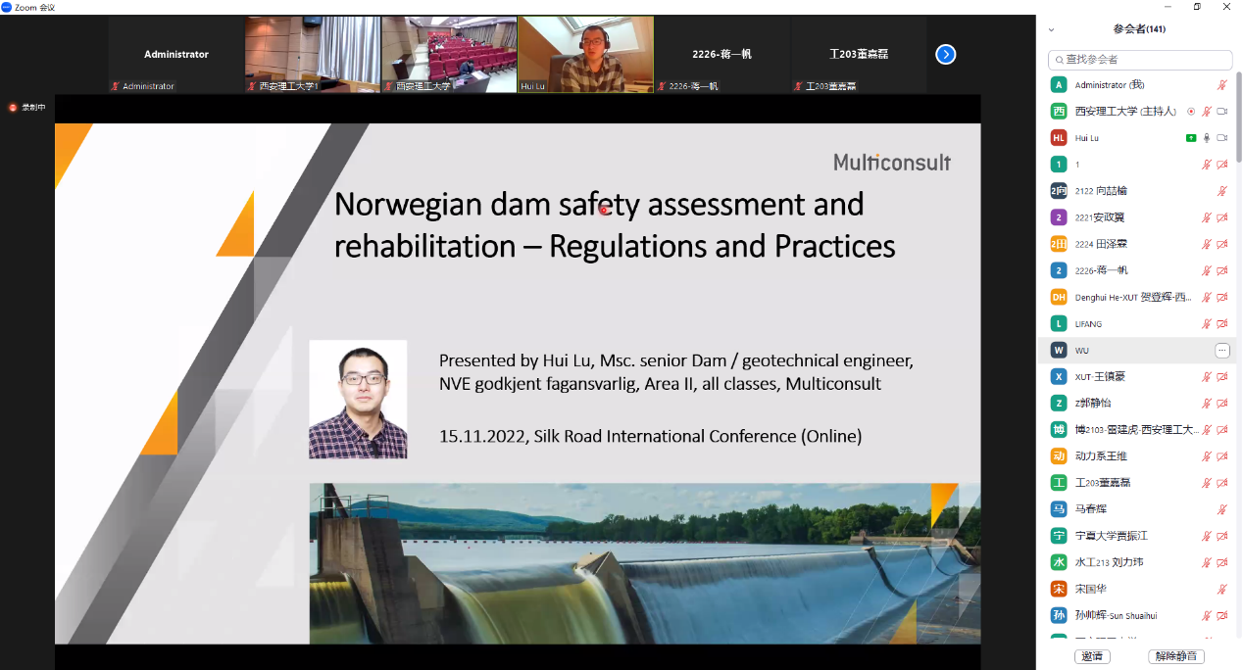1243x670 pixels.
Task: Click the muted mic icon for 马春辉
Action: coord(1221,509)
